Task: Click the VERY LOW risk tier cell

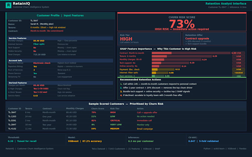Action: pos(116,124)
